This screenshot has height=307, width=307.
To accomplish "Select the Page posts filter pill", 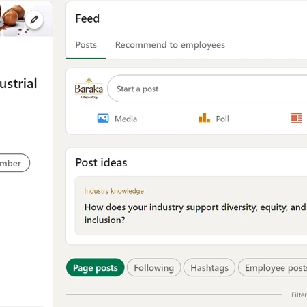I will [96, 267].
